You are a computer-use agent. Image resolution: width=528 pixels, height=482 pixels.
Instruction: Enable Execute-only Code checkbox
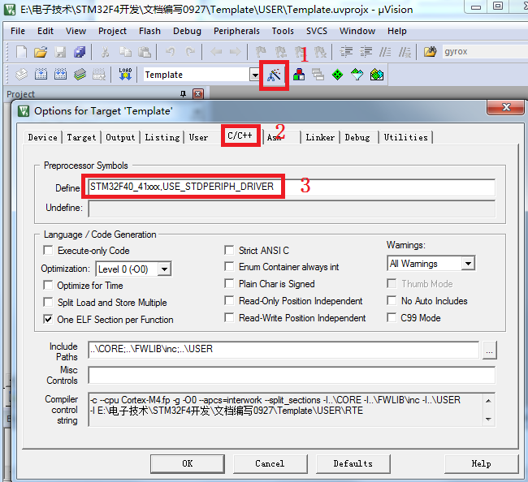(48, 250)
